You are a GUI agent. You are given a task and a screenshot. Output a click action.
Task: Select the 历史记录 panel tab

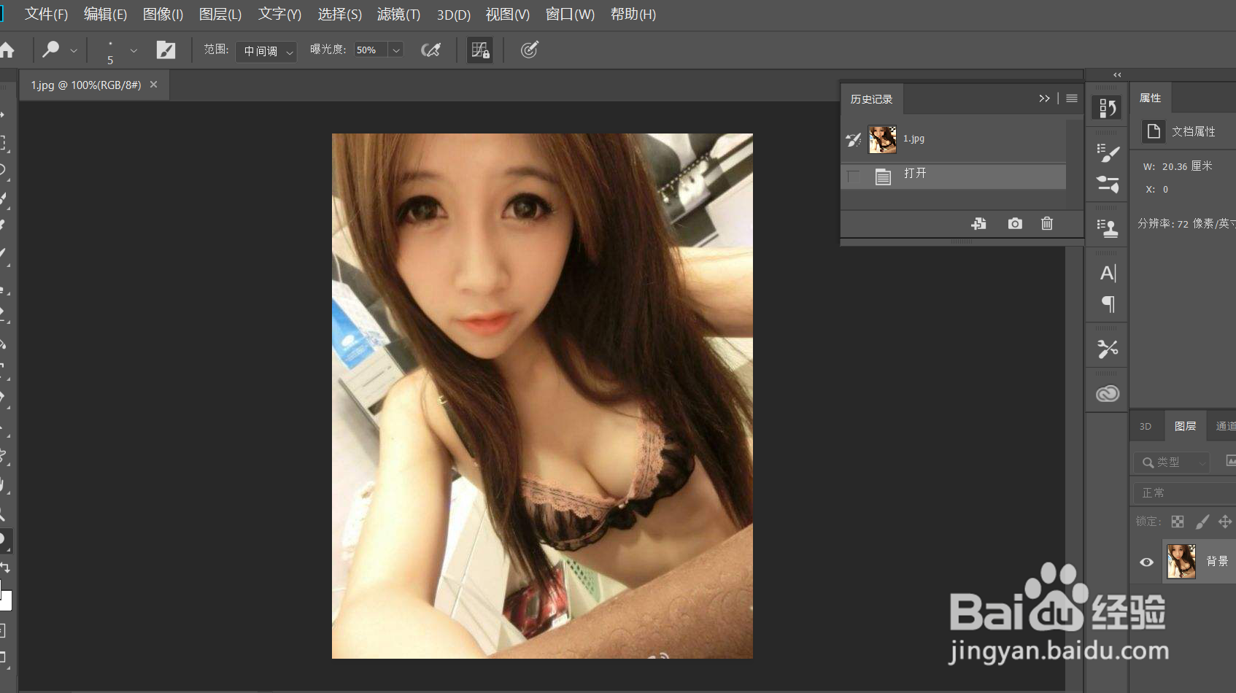point(871,99)
